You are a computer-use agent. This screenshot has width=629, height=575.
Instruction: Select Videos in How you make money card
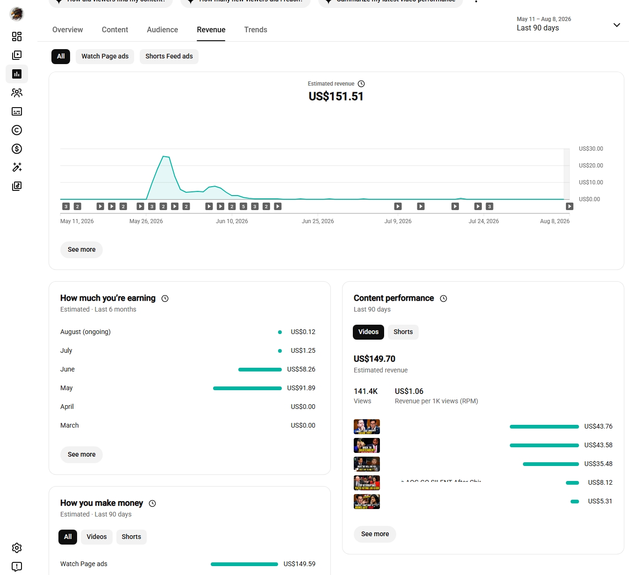point(97,537)
